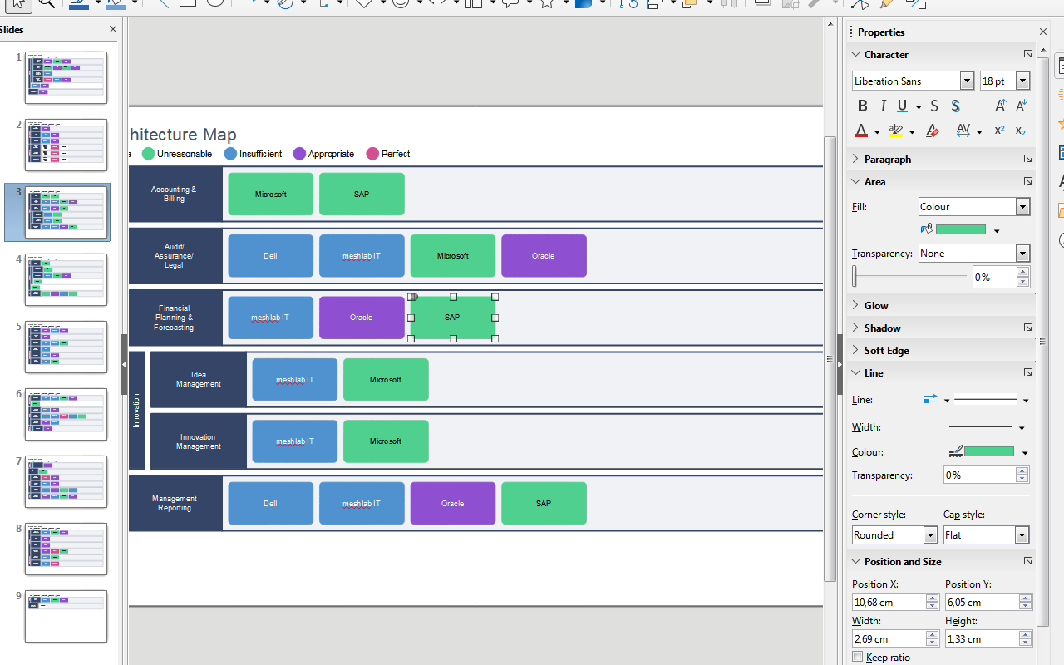Viewport: 1064px width, 665px height.
Task: Open the Corner style dropdown showing Rounded
Action: 894,535
